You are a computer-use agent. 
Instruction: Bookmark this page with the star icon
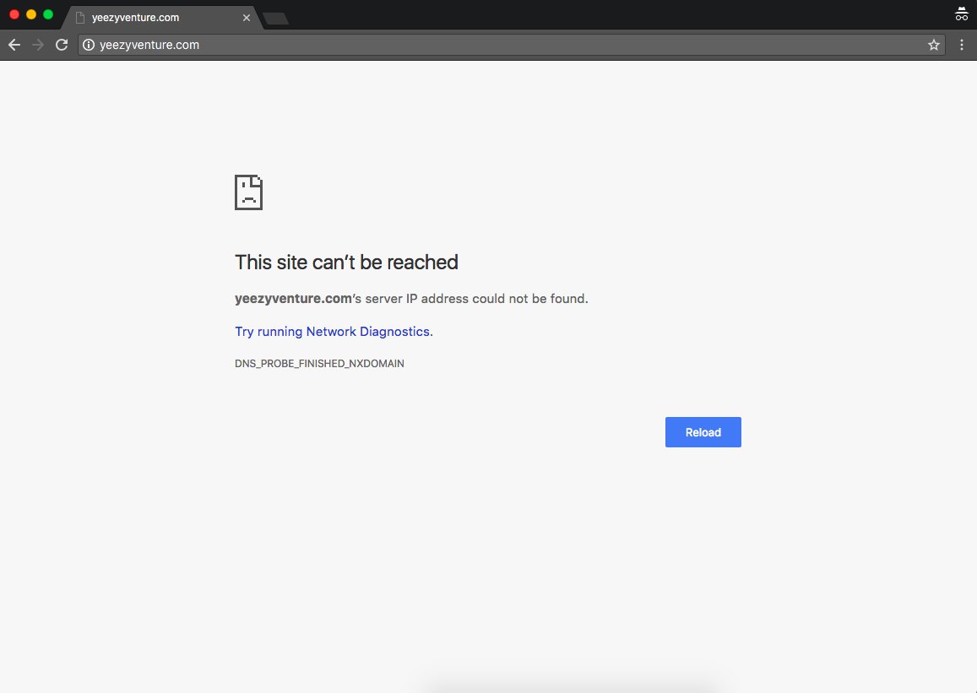(933, 45)
